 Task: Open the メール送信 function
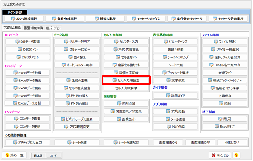pyautogui.click(x=175, y=119)
